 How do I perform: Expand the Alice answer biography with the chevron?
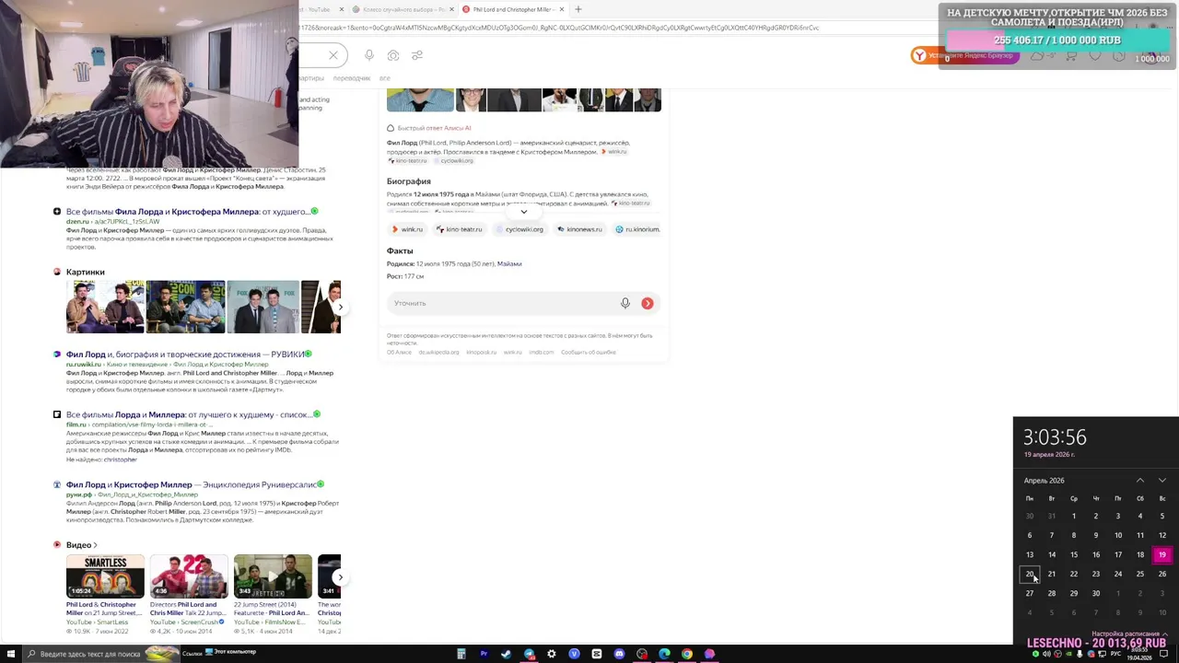[x=523, y=212]
